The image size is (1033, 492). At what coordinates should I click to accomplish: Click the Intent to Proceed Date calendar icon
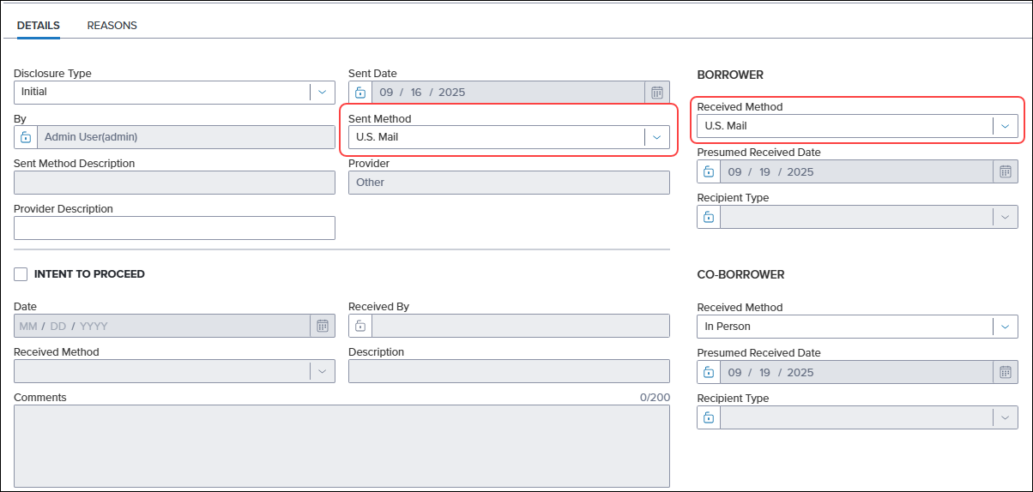(x=323, y=326)
